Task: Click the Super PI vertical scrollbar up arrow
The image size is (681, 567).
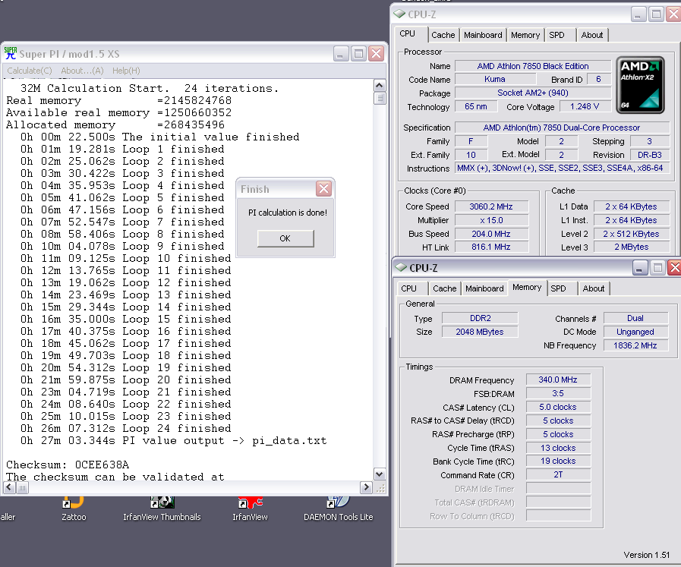Action: coord(380,85)
